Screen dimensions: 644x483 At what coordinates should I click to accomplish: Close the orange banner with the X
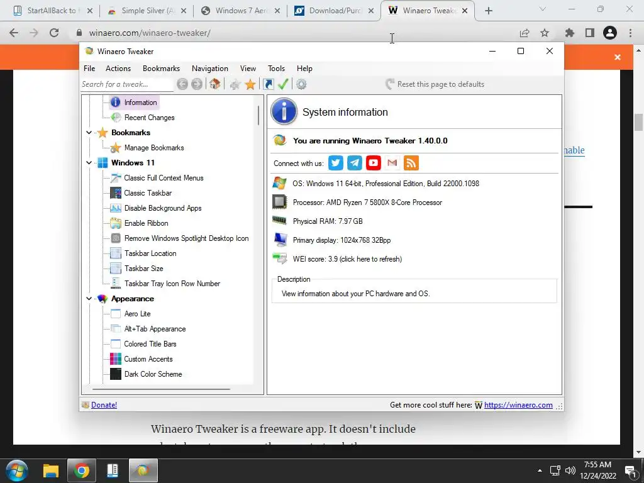(618, 57)
